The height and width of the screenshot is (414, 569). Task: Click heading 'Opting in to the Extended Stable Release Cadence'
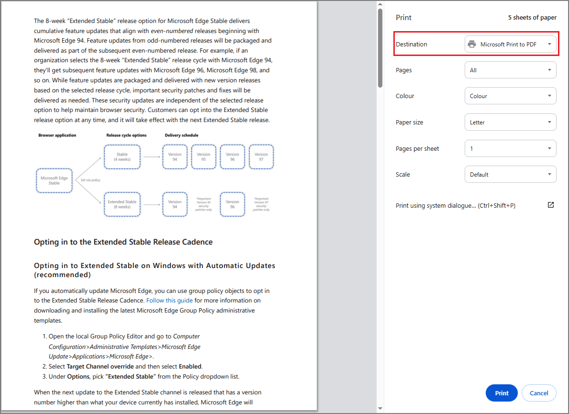(123, 242)
